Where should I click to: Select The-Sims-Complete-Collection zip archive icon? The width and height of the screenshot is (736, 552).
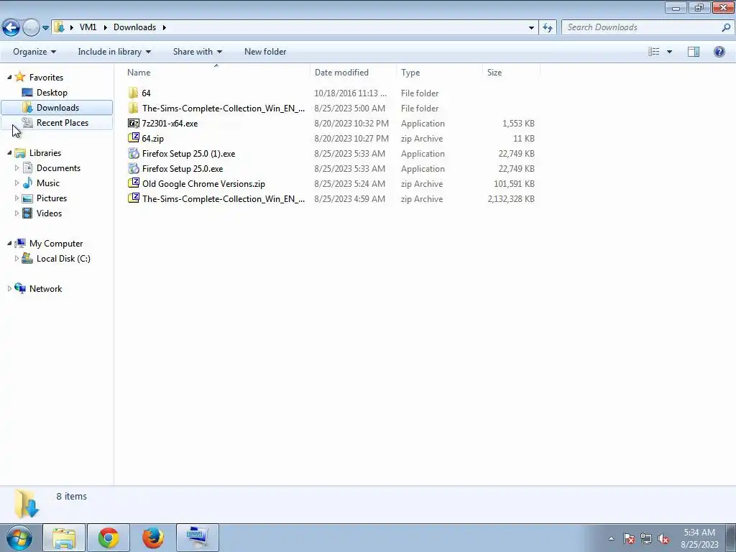pos(133,198)
